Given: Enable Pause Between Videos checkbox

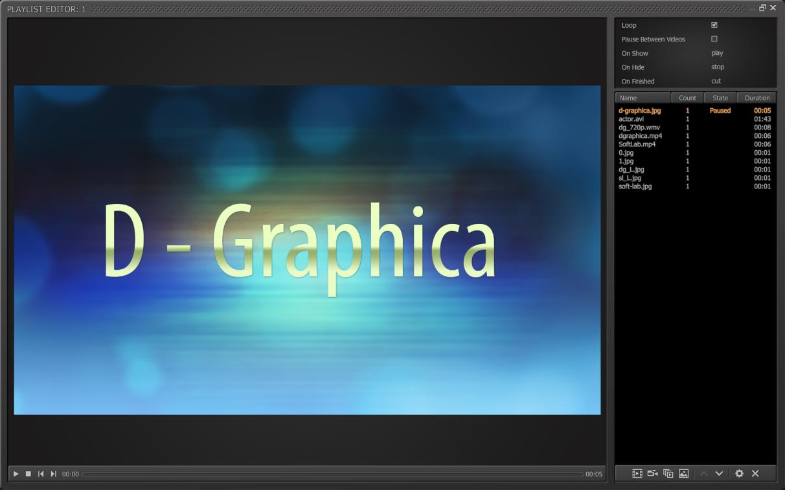Looking at the screenshot, I should coord(714,39).
